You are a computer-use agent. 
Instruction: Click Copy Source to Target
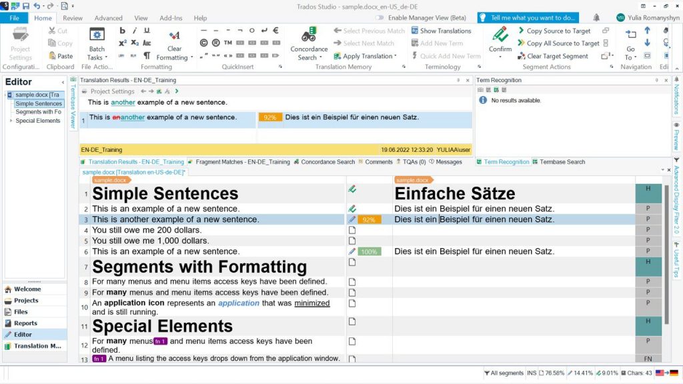coord(554,31)
